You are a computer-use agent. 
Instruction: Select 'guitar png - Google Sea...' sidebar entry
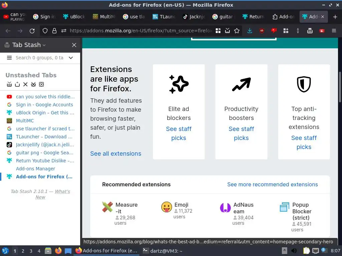(44, 153)
